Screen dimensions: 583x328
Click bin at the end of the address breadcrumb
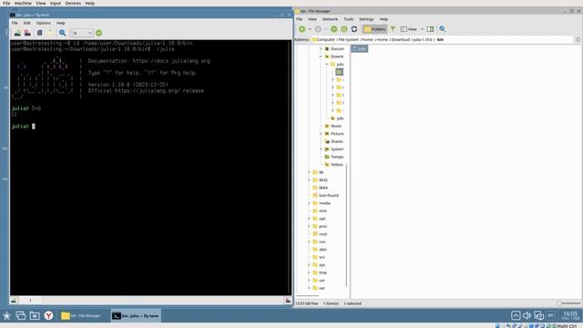click(x=440, y=39)
